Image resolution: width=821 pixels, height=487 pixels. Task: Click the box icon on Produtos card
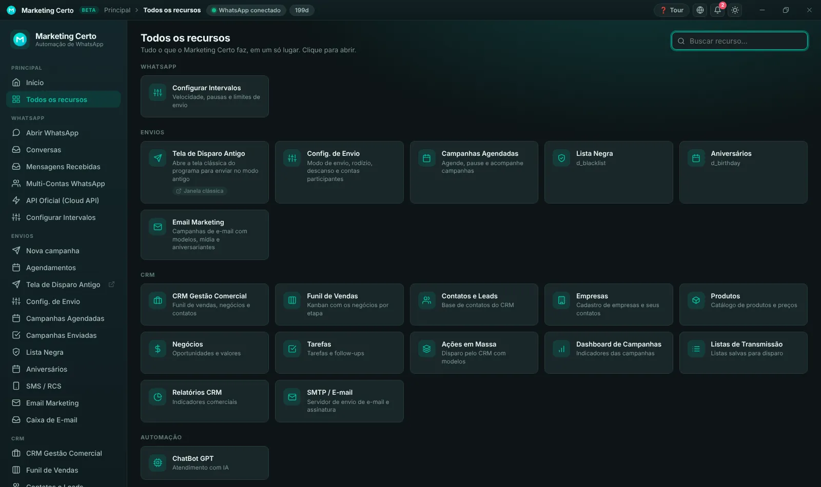tap(696, 300)
